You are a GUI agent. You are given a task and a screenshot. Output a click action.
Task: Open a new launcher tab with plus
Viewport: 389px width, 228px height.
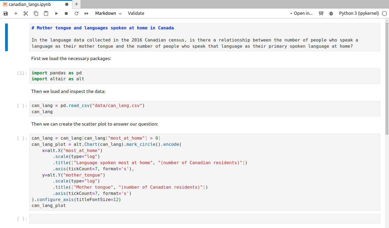[76, 4]
